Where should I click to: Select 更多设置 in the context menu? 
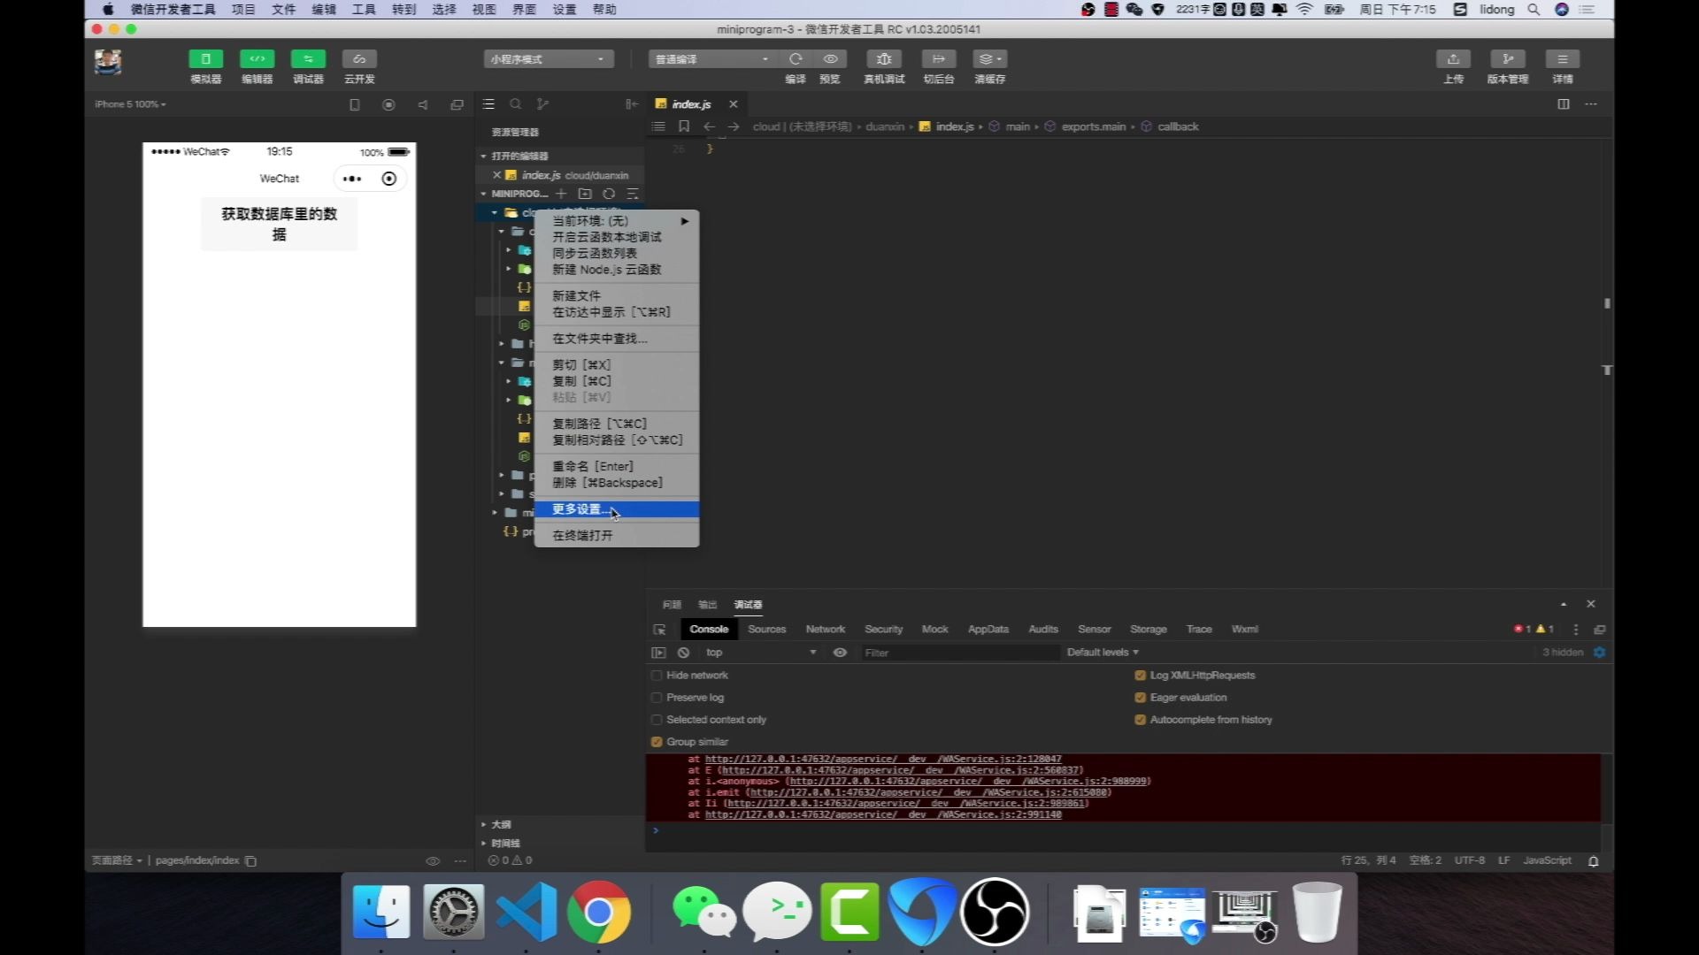(x=617, y=509)
